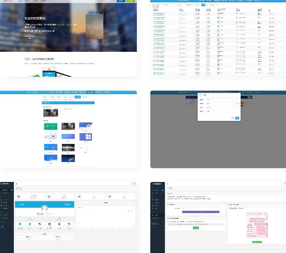This screenshot has height=253, width=286.
Task: Select the green template thumbnail in the gallery
Action: tap(51, 126)
